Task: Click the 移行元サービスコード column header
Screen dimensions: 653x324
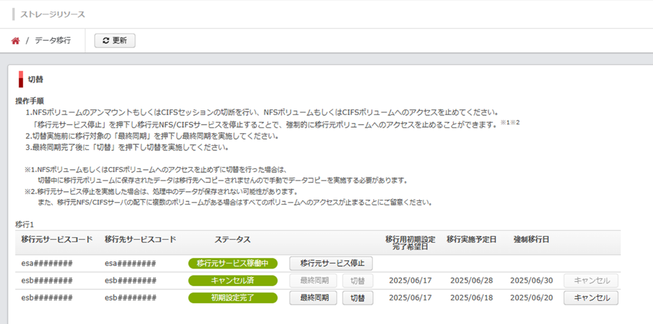Action: (x=57, y=240)
